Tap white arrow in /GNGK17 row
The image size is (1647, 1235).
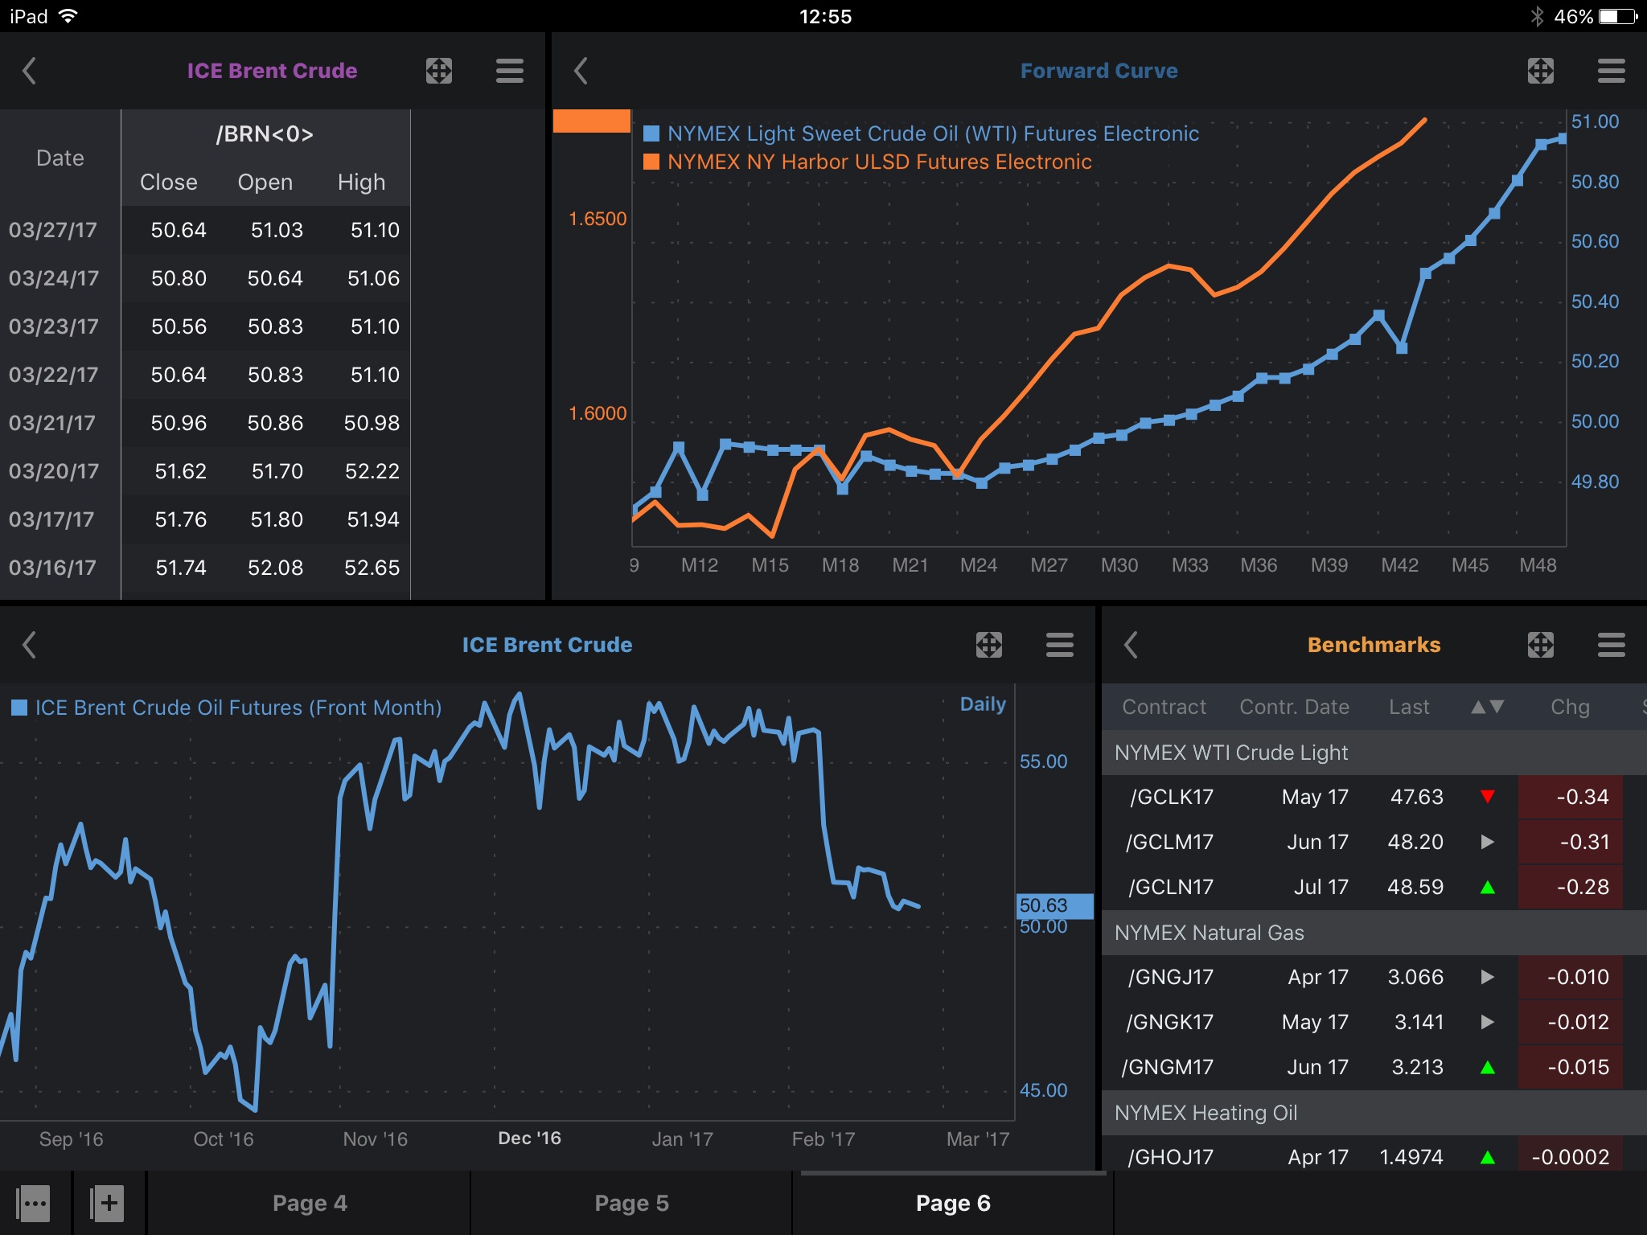1488,1022
